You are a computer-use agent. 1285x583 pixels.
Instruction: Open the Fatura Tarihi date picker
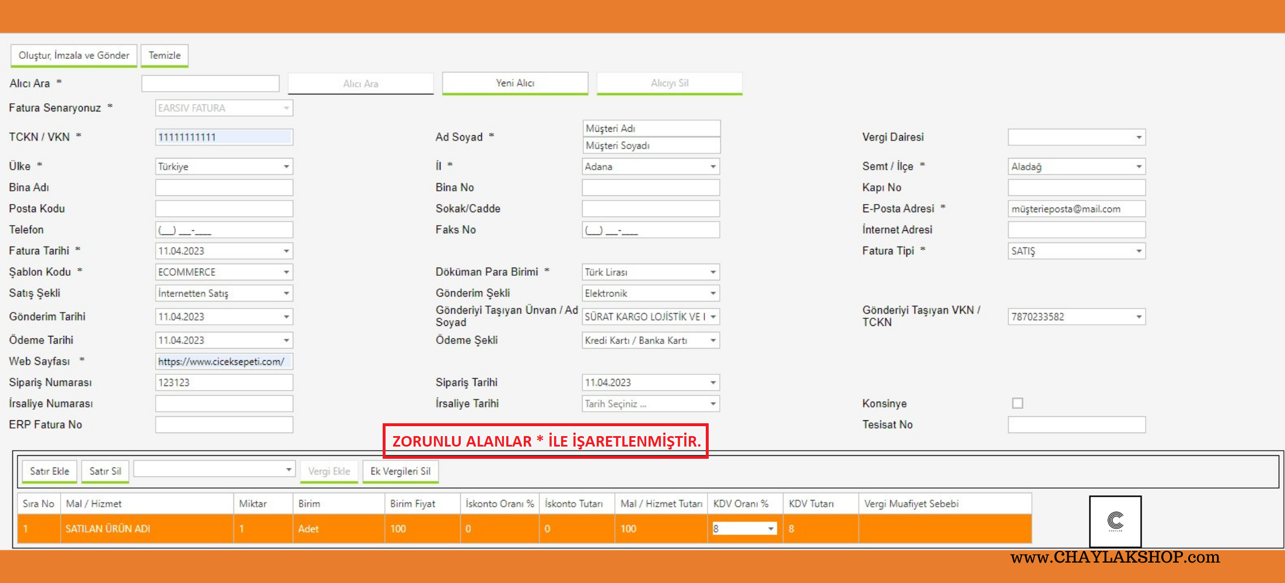click(286, 251)
